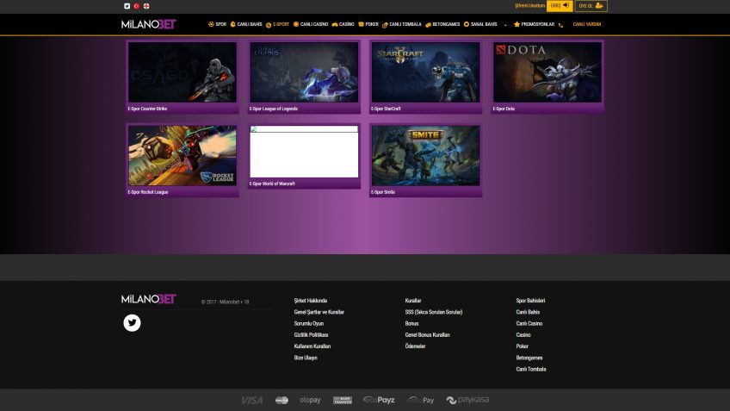Screen dimensions: 730x411
Task: Open Gizlilik Politikası footer link
Action: [x=311, y=334]
